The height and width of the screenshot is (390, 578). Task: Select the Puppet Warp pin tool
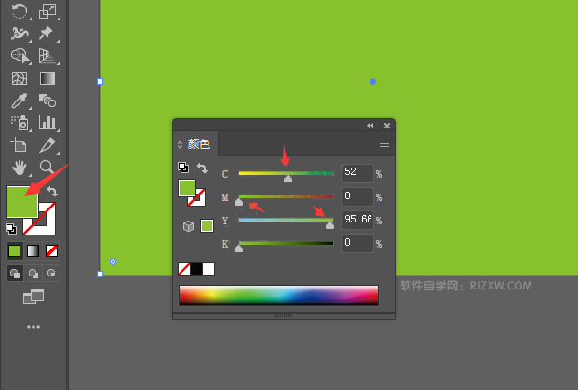47,34
